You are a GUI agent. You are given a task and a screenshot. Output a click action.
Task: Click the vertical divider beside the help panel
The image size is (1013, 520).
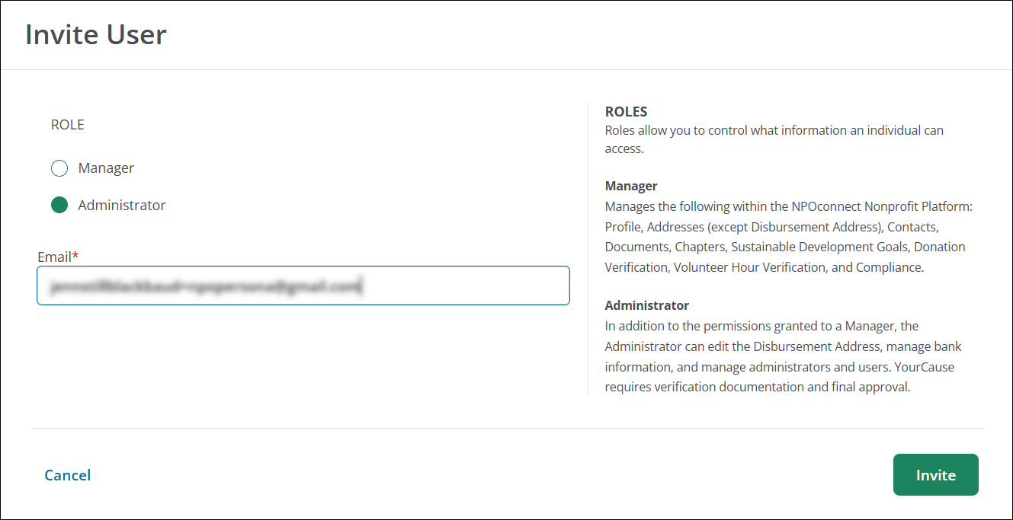click(x=589, y=249)
